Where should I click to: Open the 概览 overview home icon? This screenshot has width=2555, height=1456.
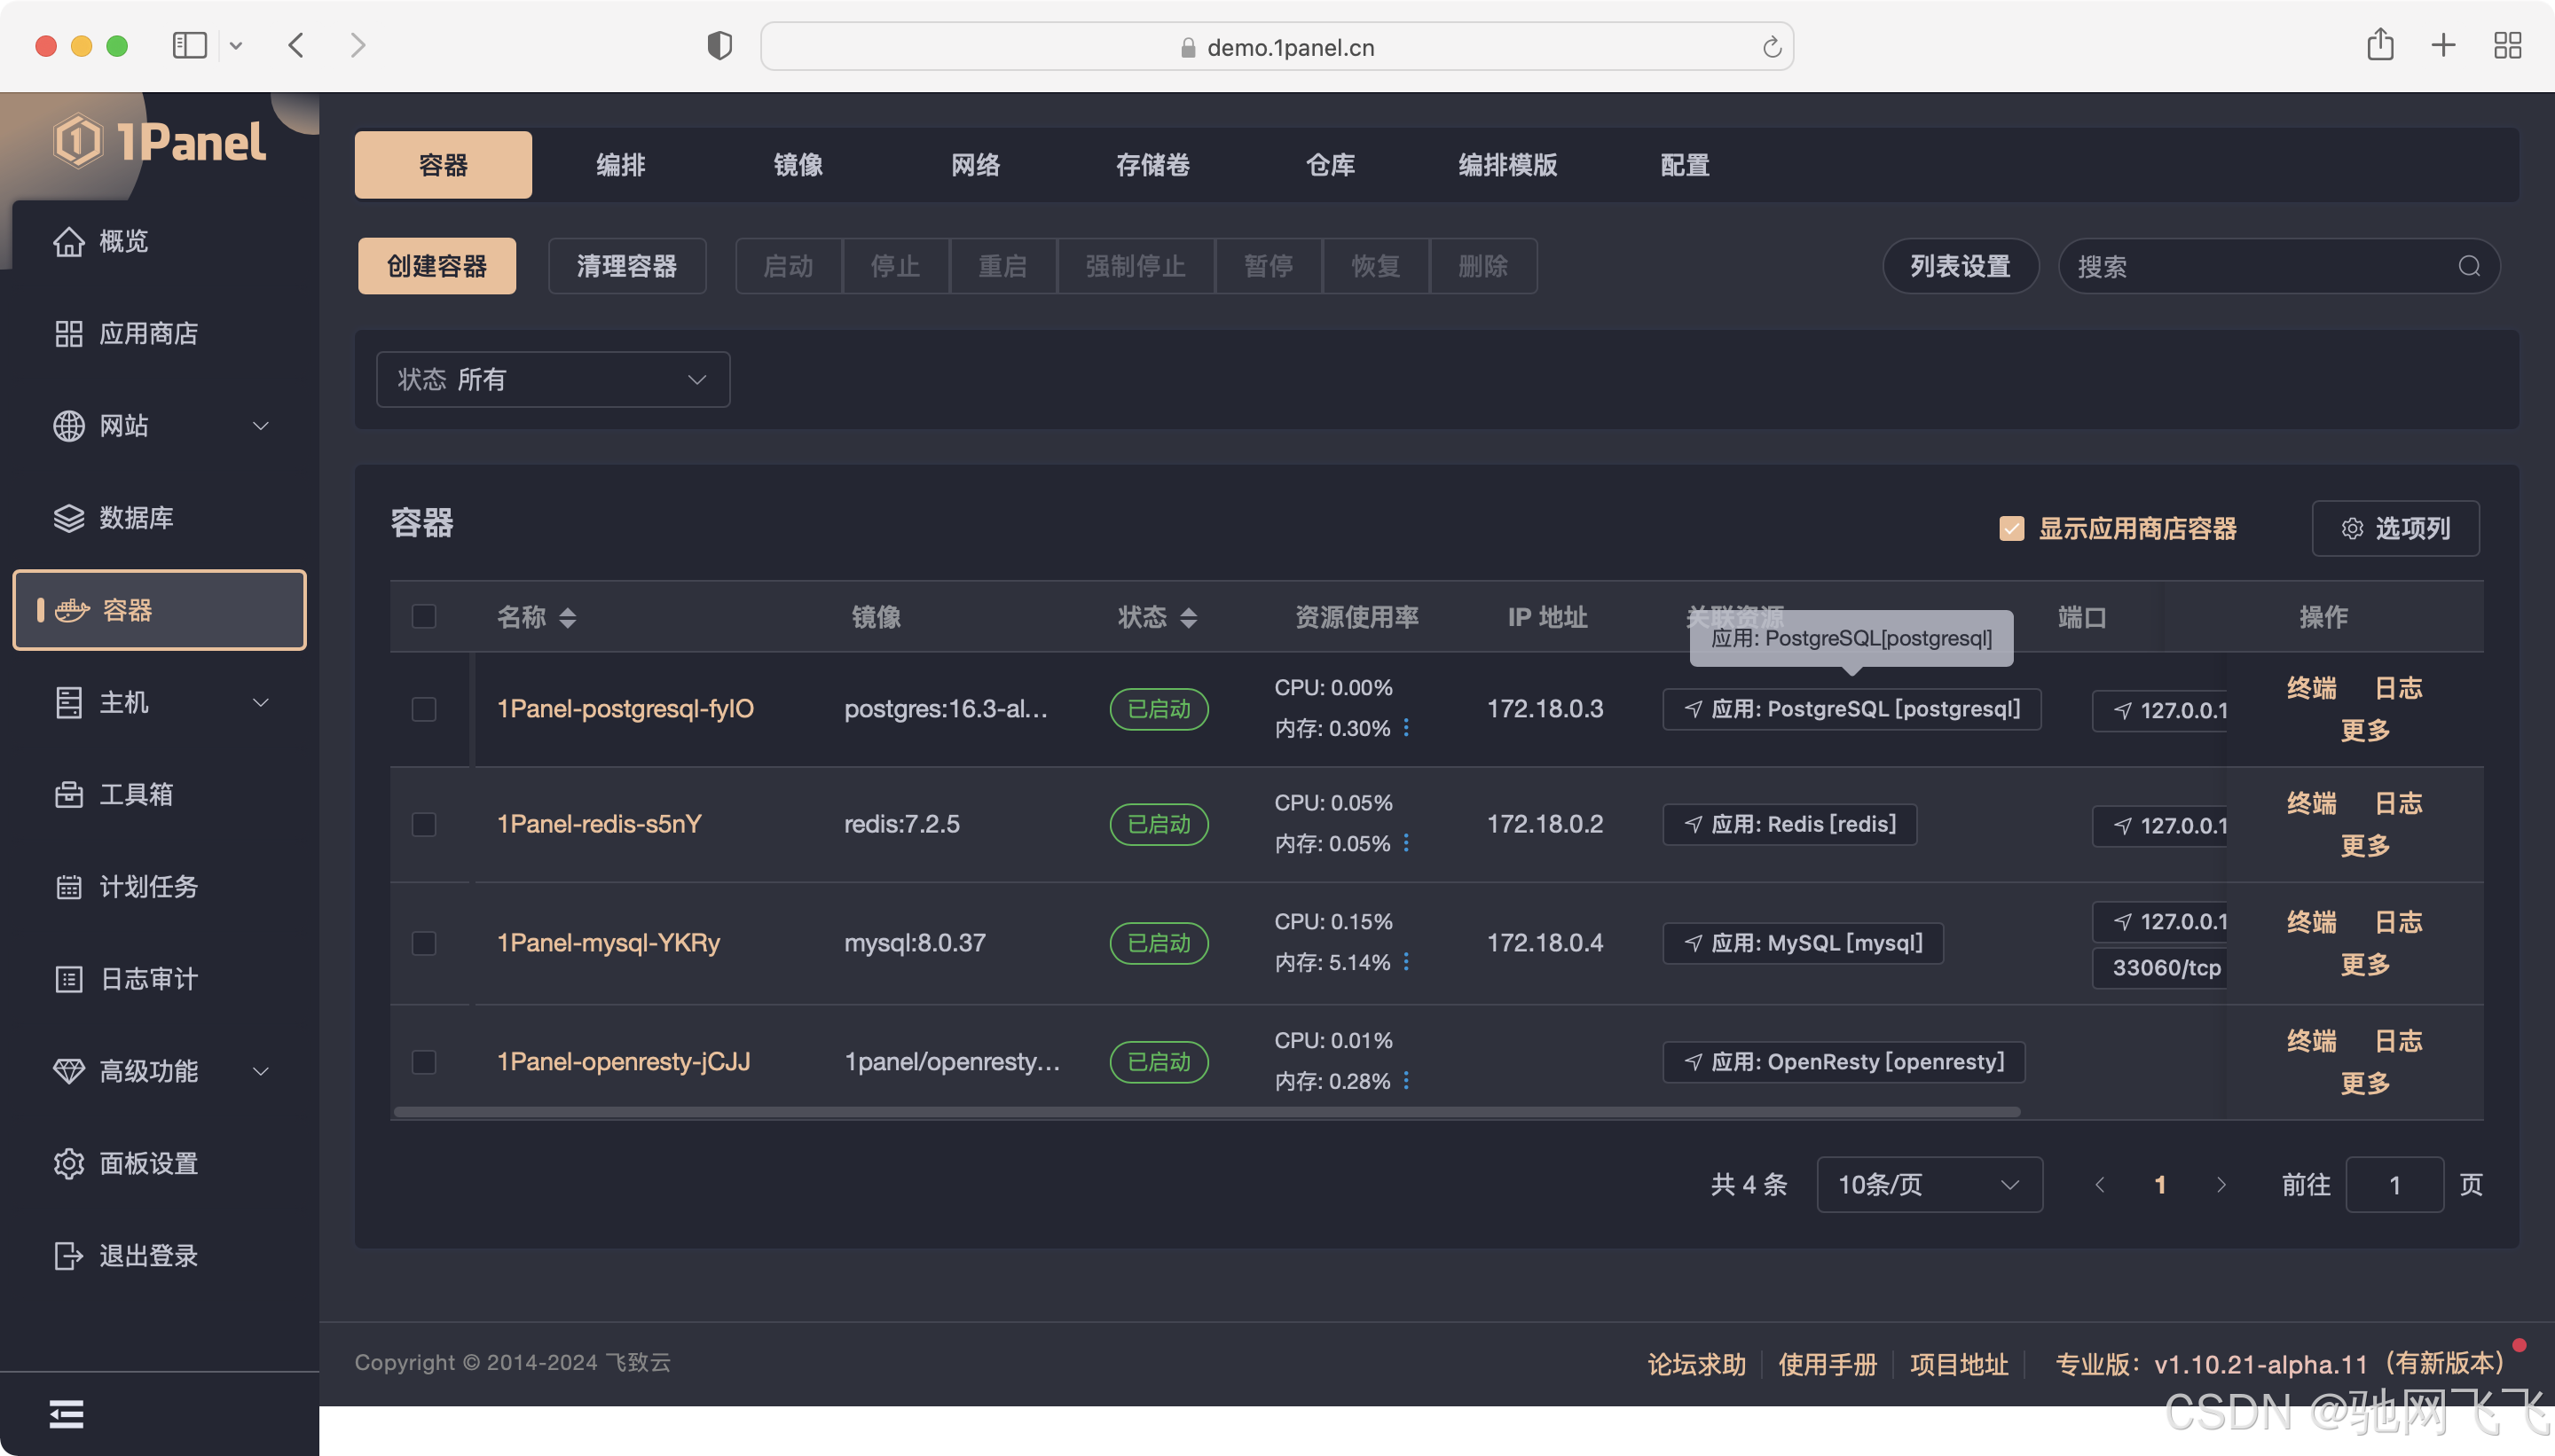pyautogui.click(x=68, y=241)
